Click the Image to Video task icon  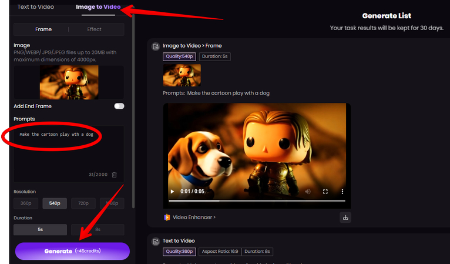coord(156,46)
